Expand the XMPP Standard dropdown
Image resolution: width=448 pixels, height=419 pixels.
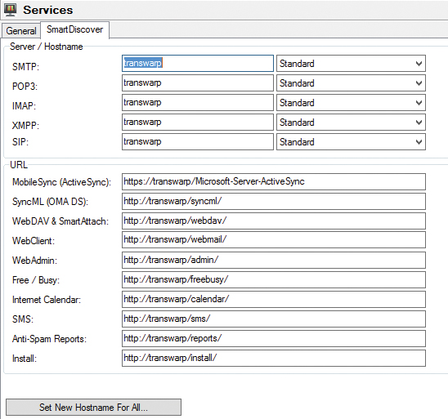click(x=351, y=123)
